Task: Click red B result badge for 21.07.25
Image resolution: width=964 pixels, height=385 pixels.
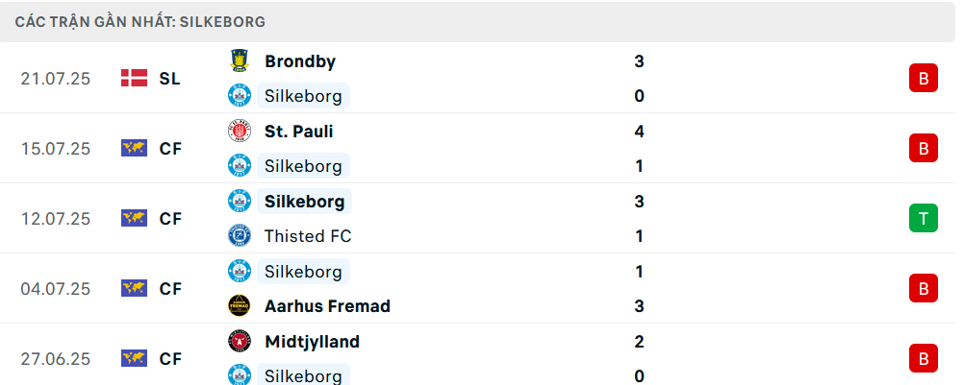Action: click(924, 78)
